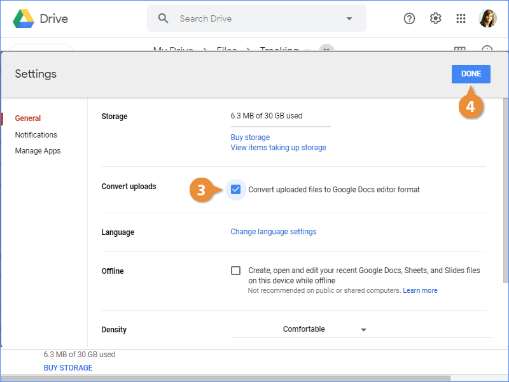Click the Buy storage link

click(x=250, y=138)
